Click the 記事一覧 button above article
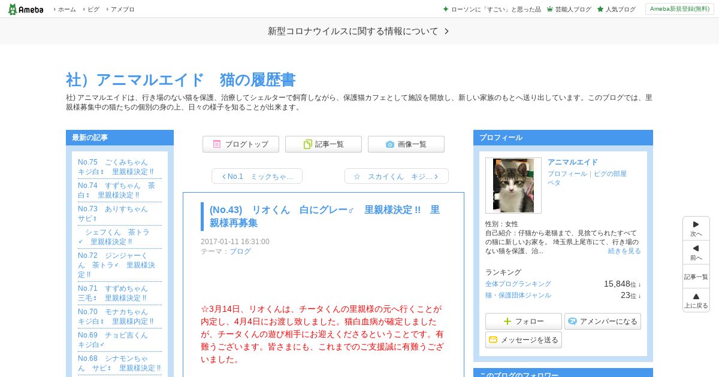 pos(324,144)
